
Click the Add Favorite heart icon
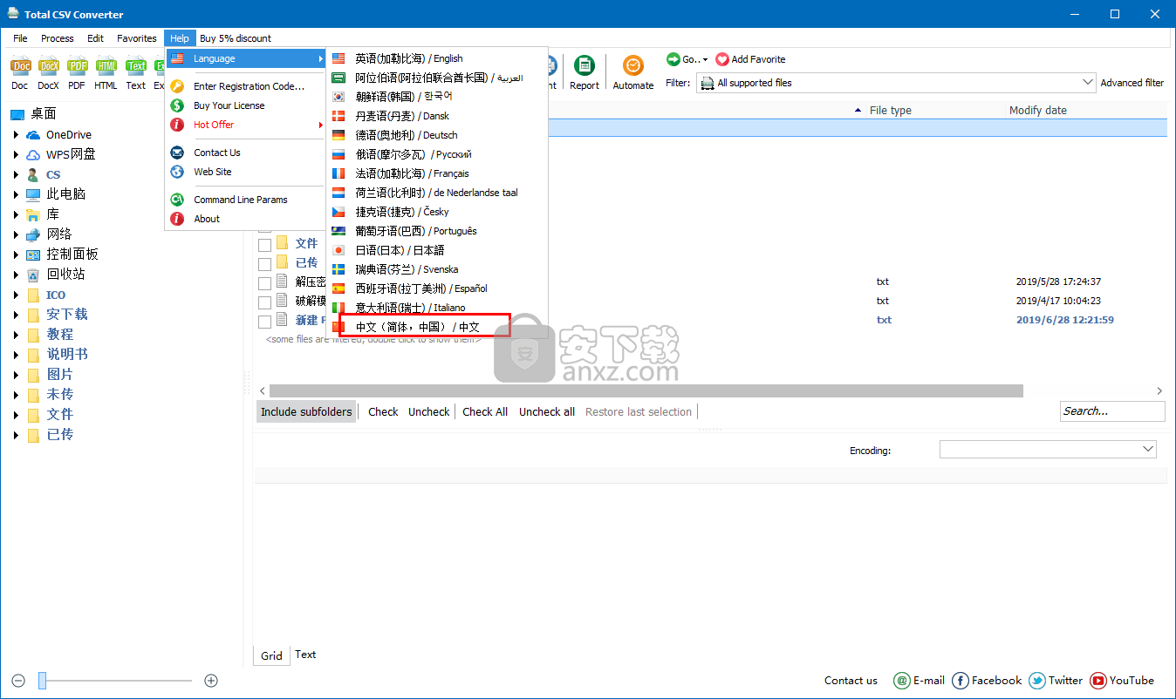tap(722, 59)
